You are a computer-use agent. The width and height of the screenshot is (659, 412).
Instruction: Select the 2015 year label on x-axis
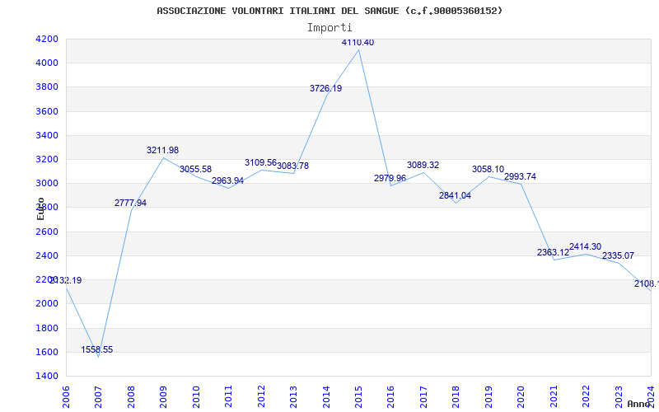[359, 397]
